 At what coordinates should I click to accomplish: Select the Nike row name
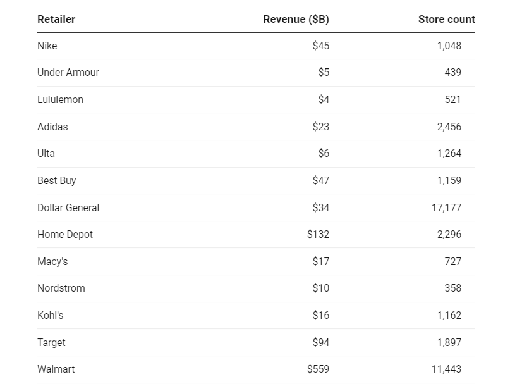(x=47, y=46)
